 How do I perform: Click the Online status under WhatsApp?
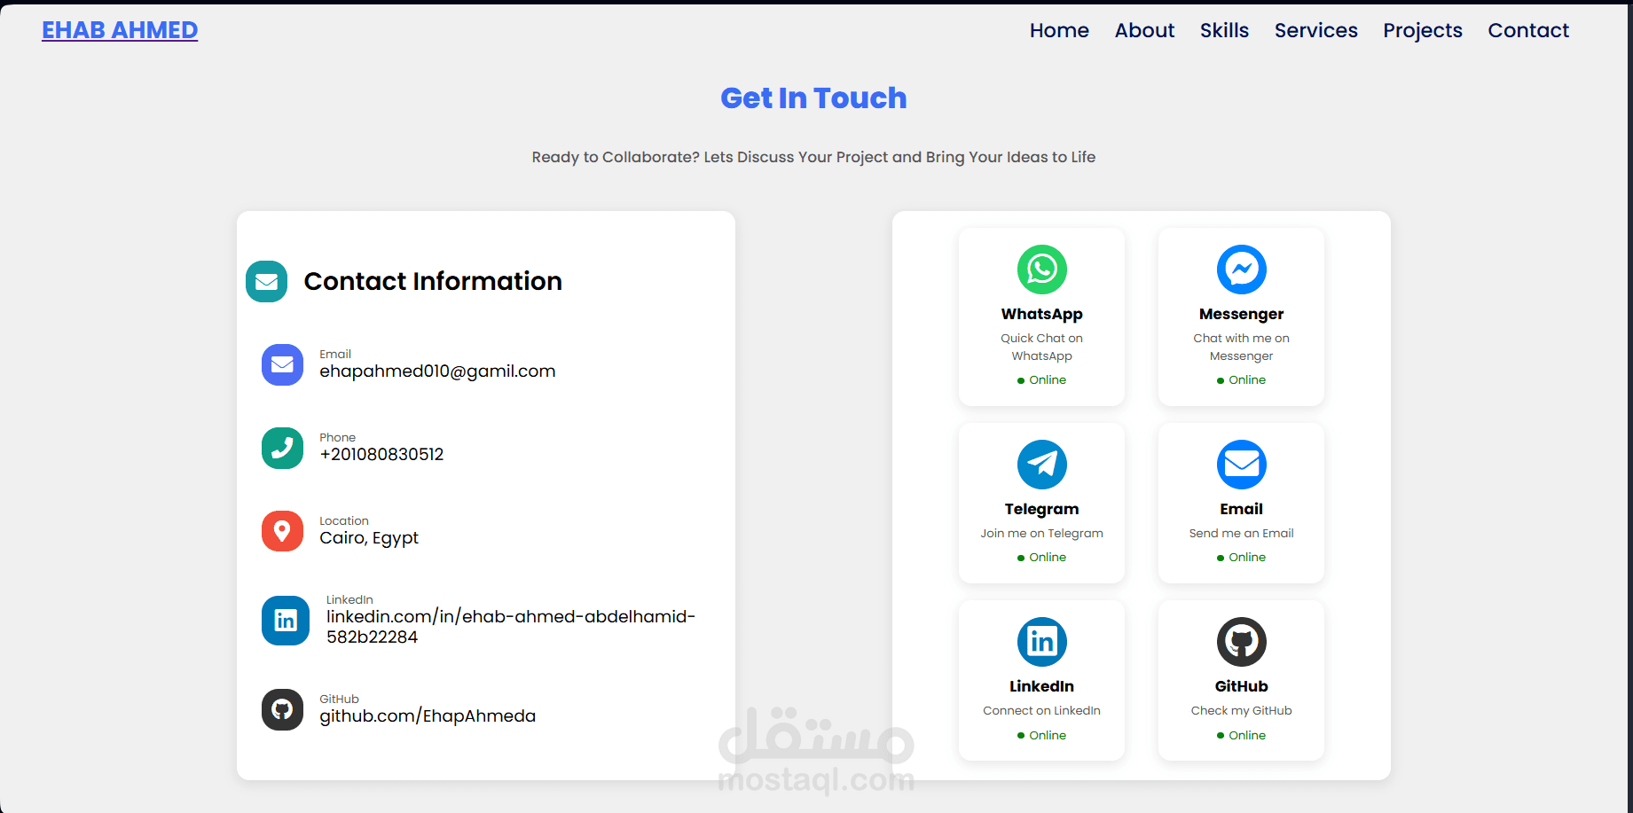1042,379
